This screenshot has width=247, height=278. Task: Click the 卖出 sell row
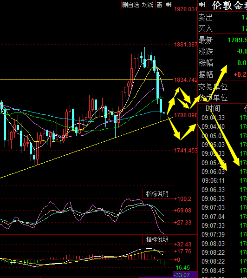coord(222,17)
